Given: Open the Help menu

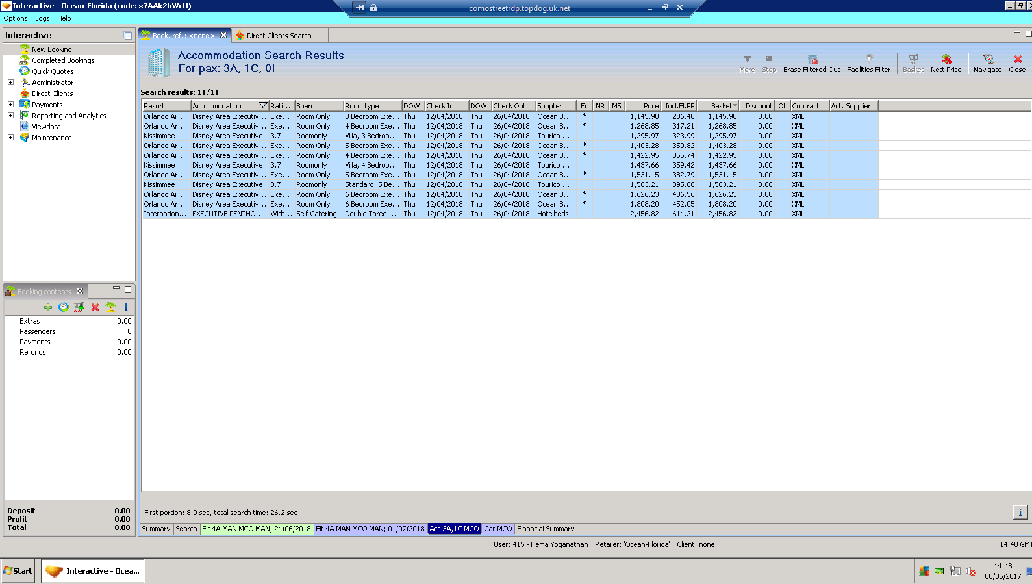Looking at the screenshot, I should (x=64, y=18).
